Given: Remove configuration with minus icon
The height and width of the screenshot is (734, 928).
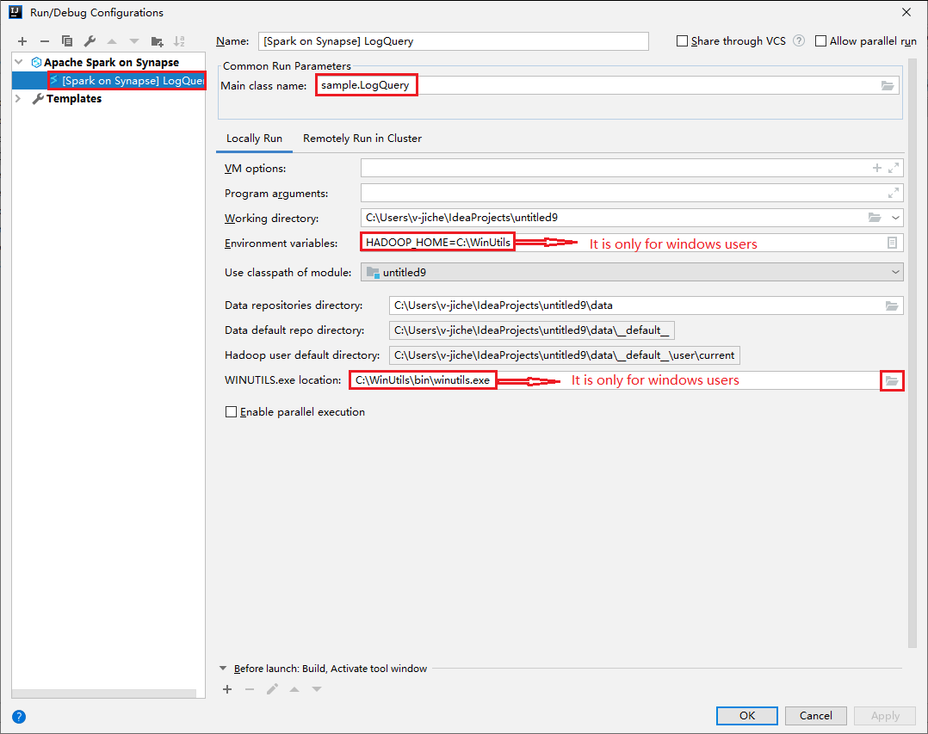Looking at the screenshot, I should [x=45, y=41].
